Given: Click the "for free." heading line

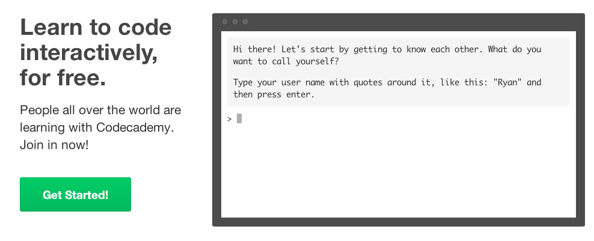Looking at the screenshot, I should click(x=63, y=78).
